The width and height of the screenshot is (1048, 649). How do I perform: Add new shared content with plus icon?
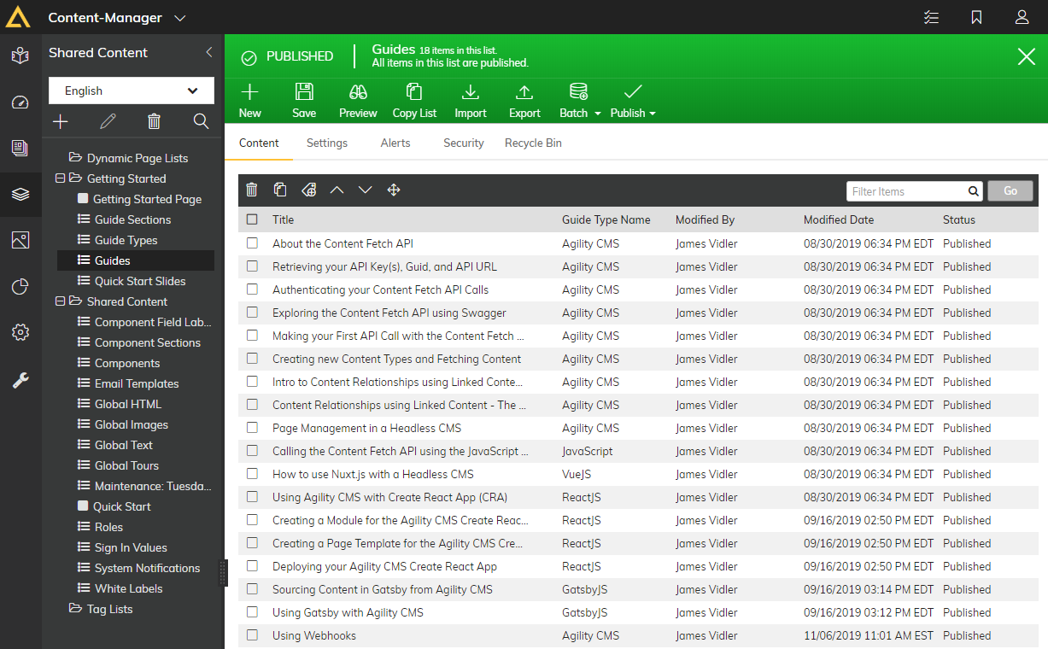[x=61, y=121]
